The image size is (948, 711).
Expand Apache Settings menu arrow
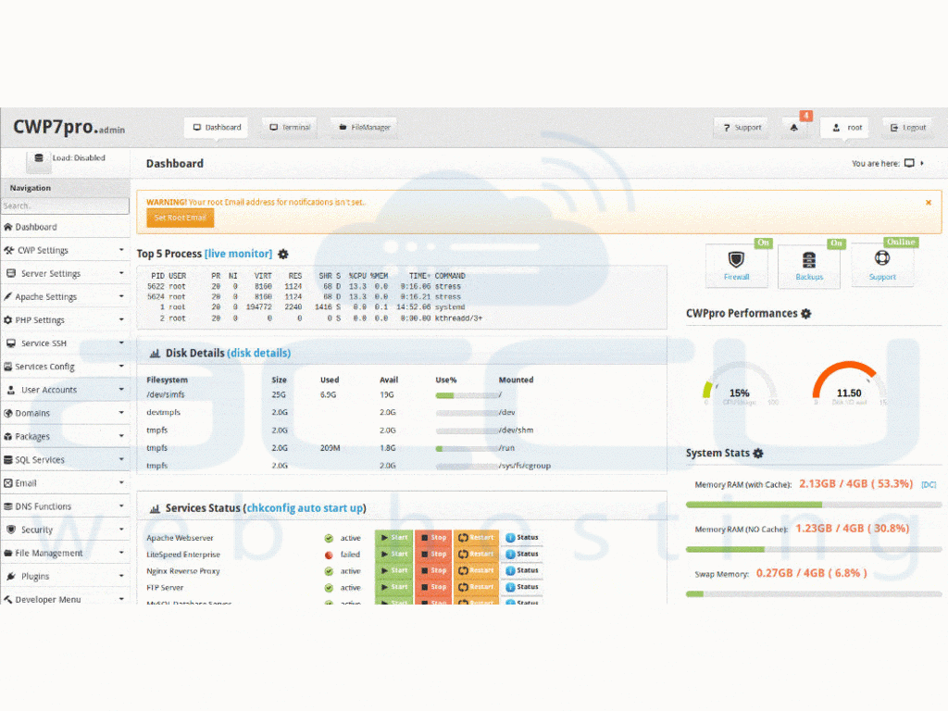tap(121, 296)
